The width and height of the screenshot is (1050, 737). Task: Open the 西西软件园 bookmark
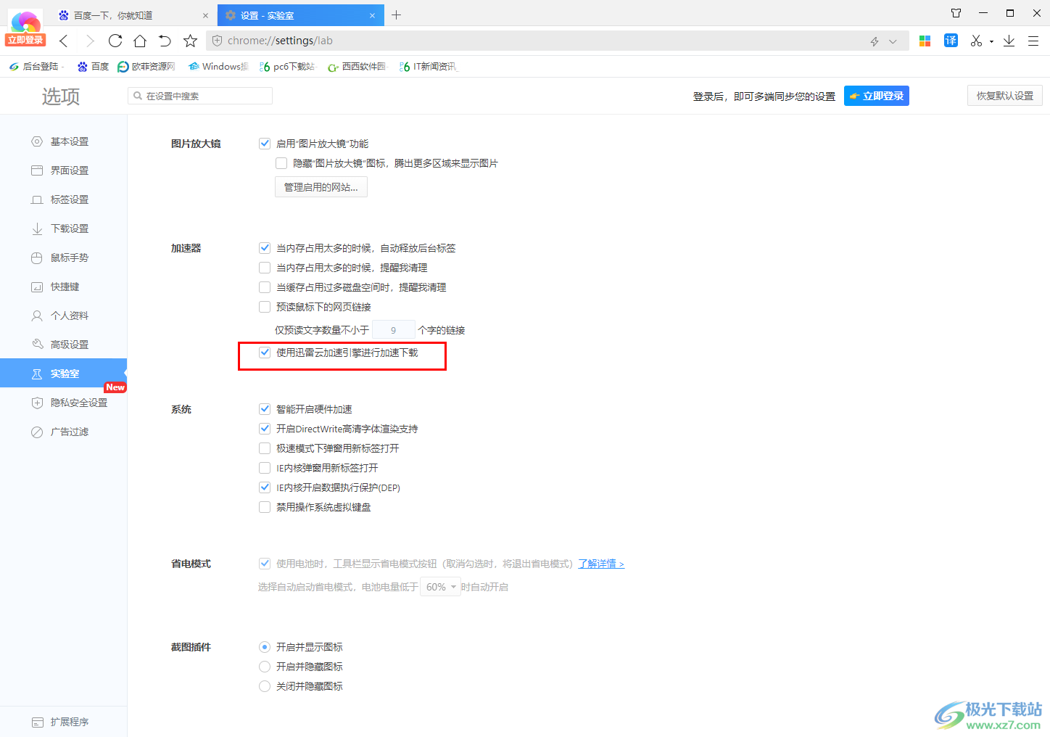pos(357,66)
